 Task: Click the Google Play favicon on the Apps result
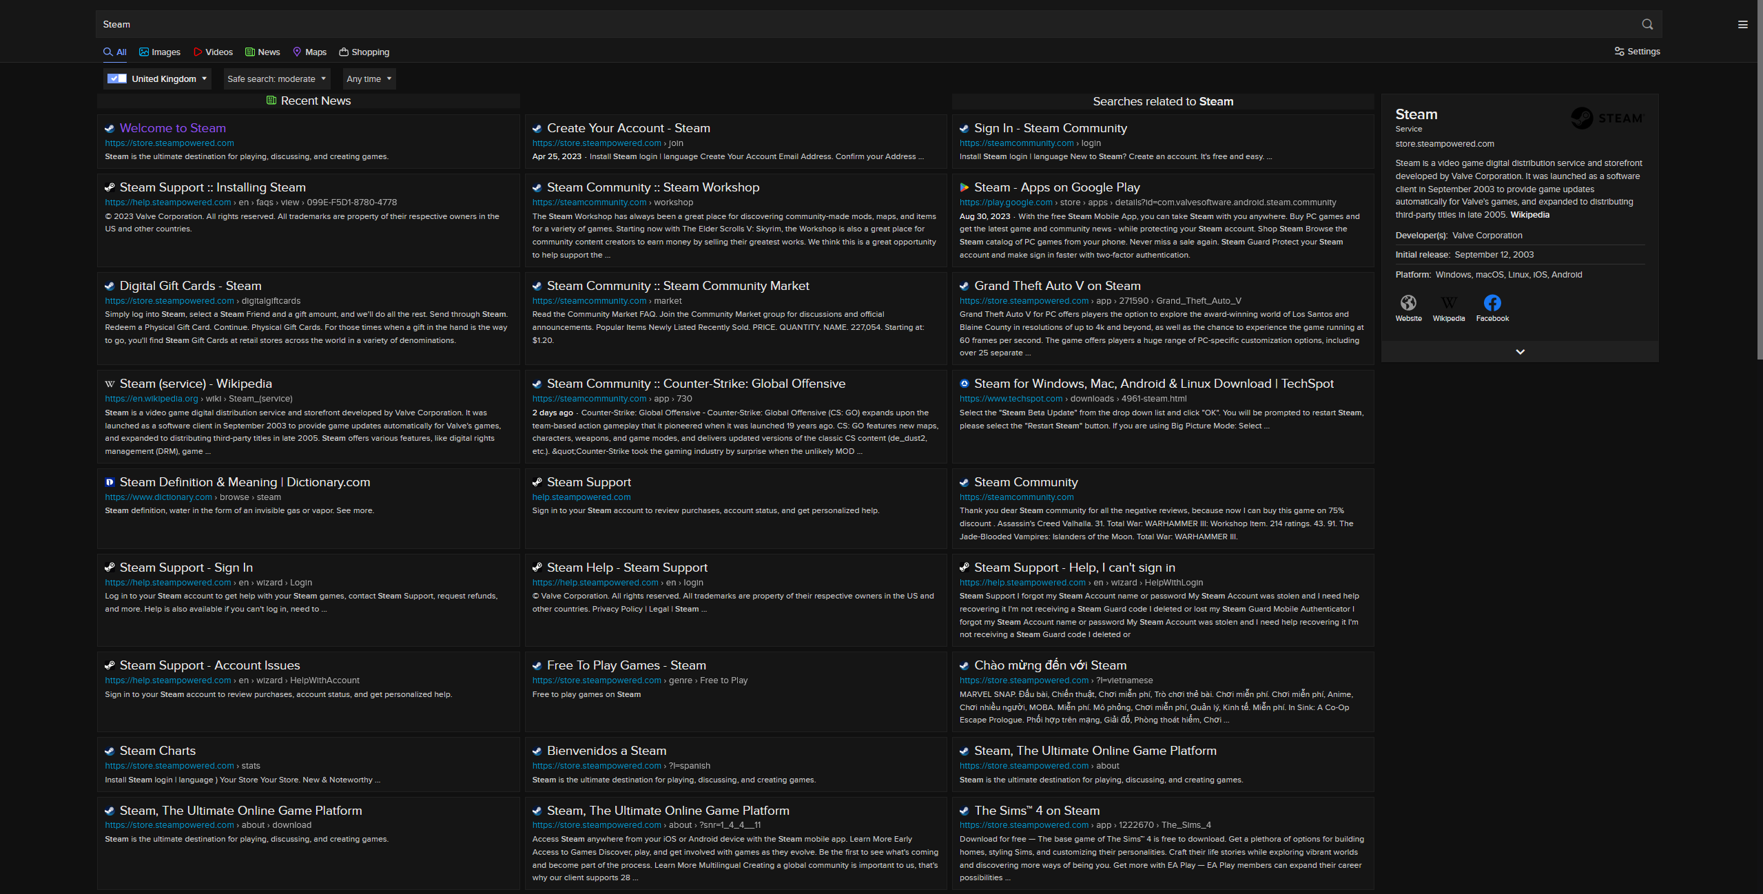965,187
